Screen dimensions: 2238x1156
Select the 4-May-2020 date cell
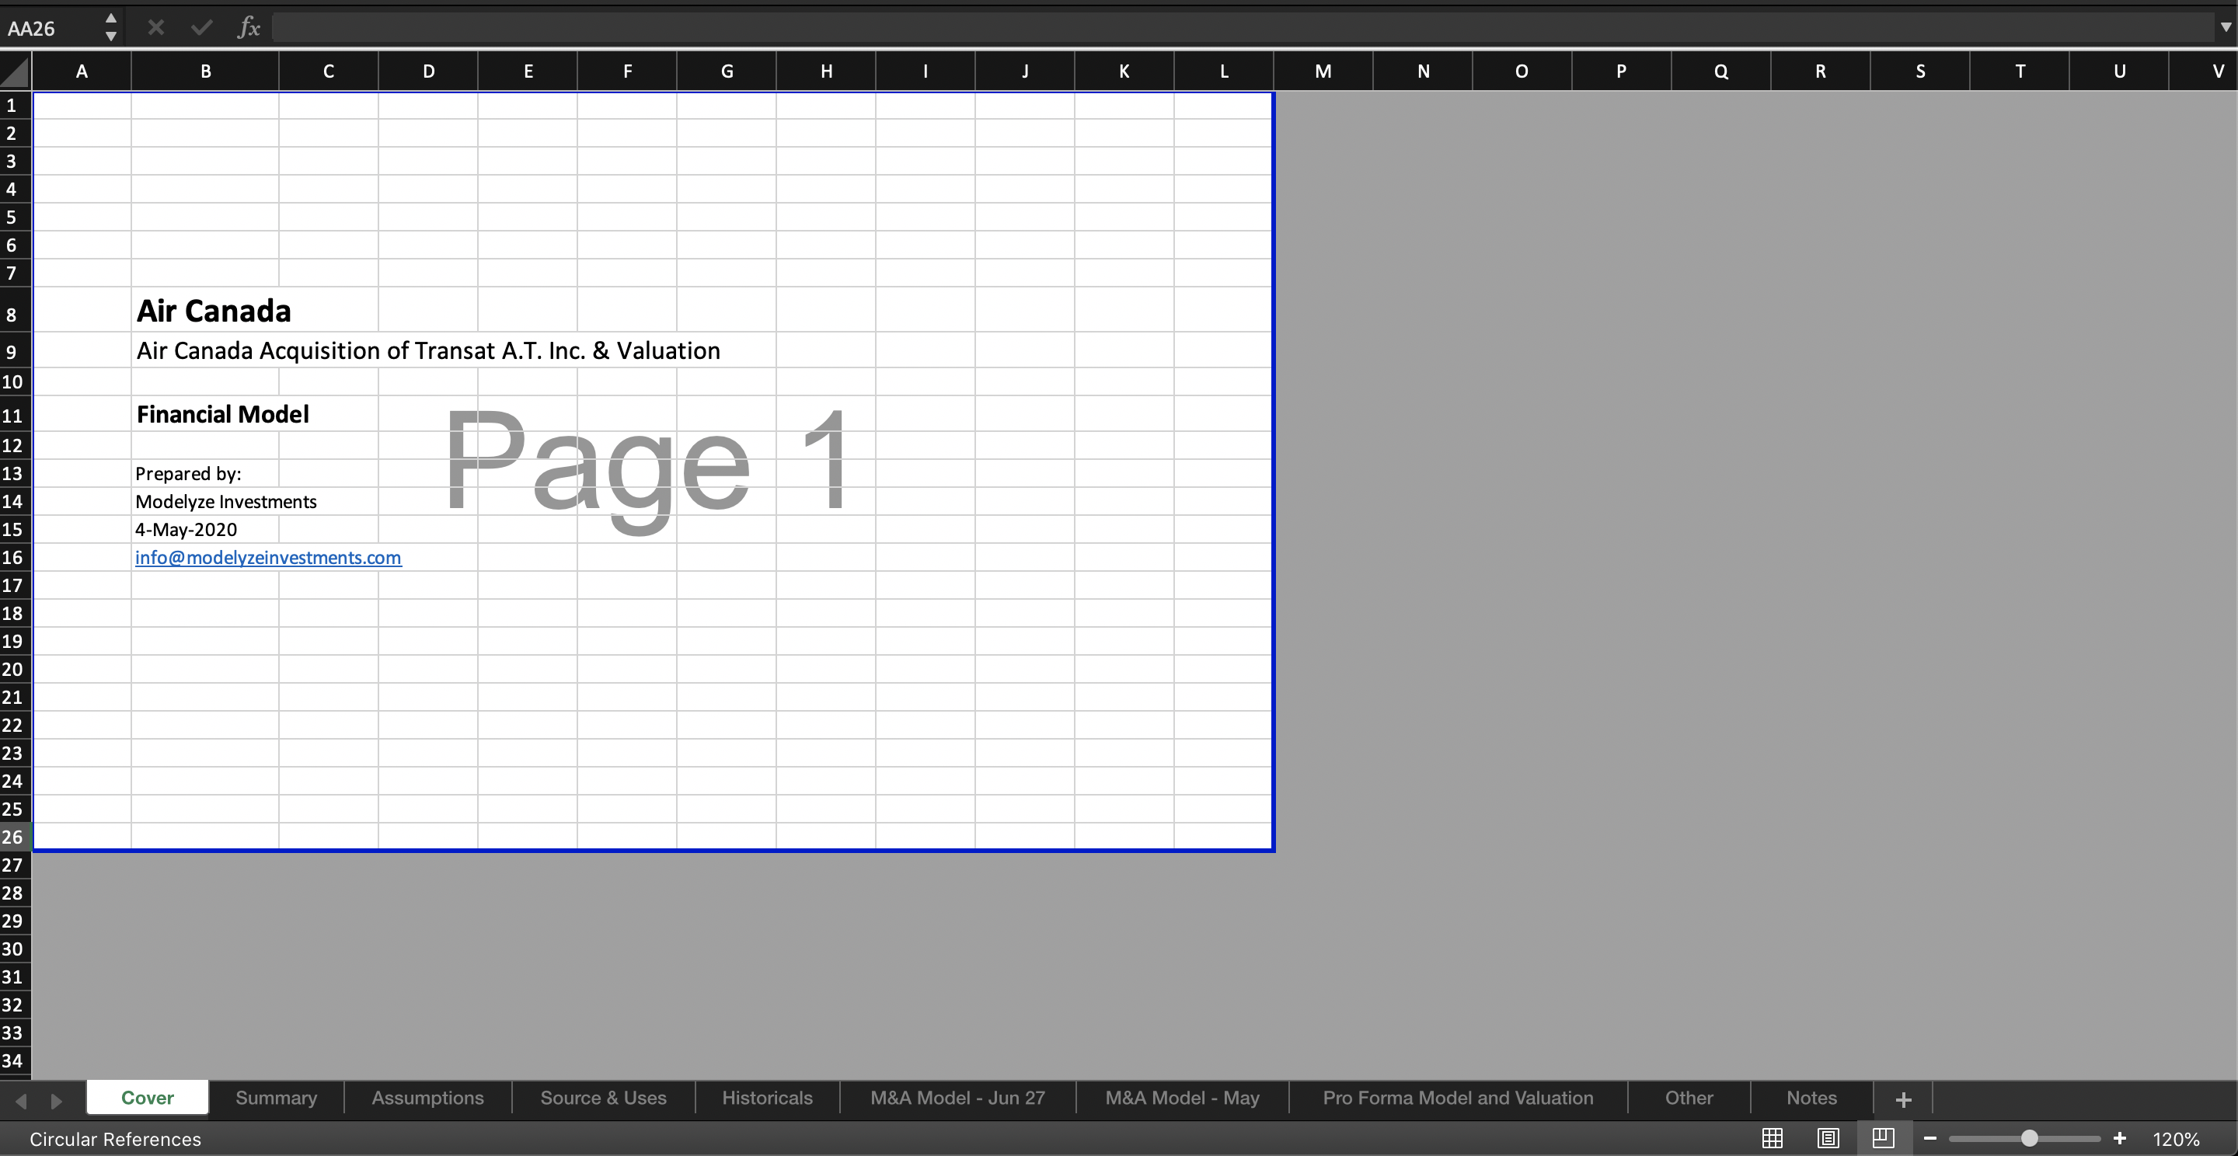(205, 529)
